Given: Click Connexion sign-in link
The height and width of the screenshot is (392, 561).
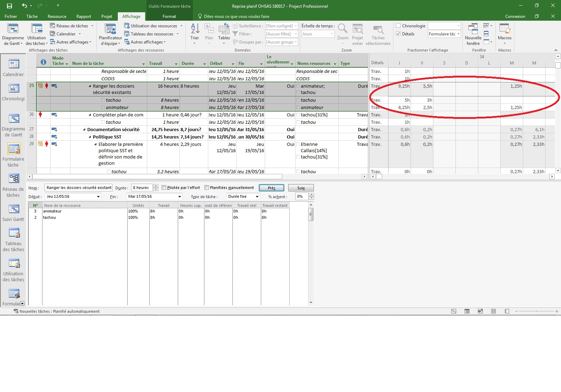Looking at the screenshot, I should pyautogui.click(x=515, y=16).
